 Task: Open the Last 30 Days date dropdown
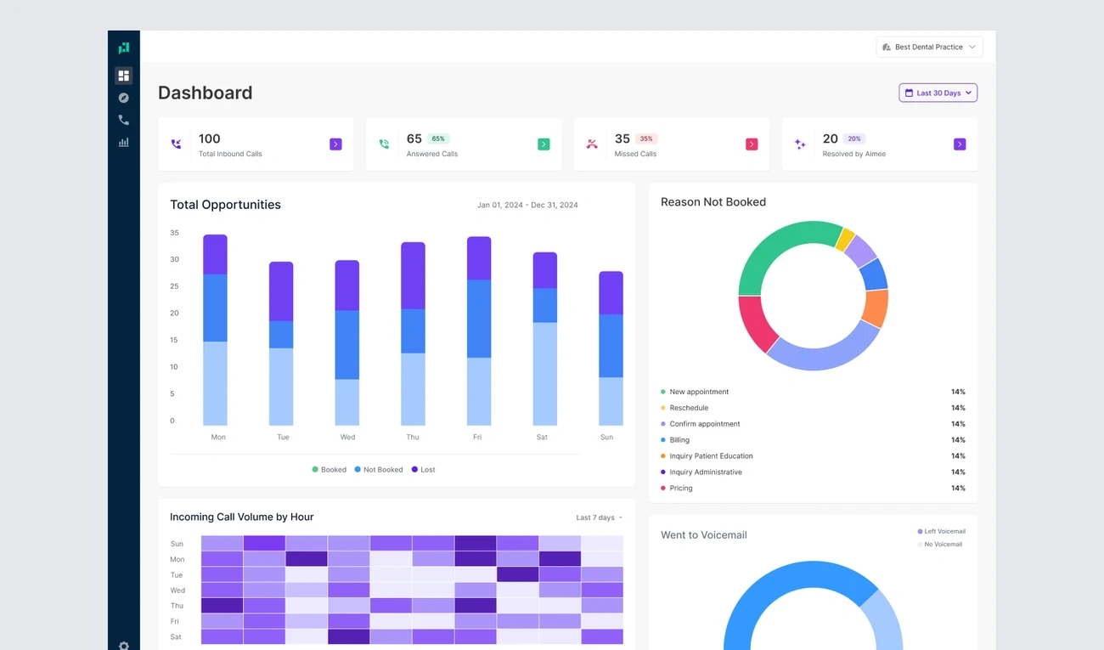tap(938, 93)
